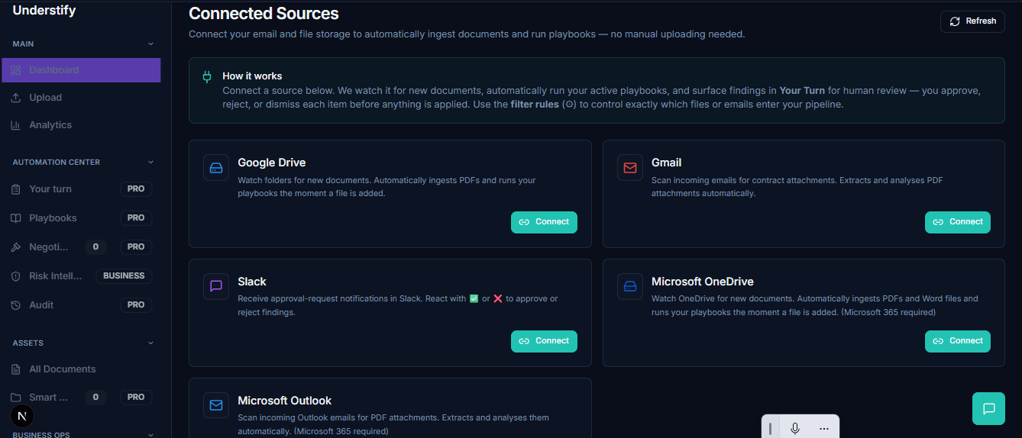
Task: Click the Microsoft Outlook card title
Action: 284,401
